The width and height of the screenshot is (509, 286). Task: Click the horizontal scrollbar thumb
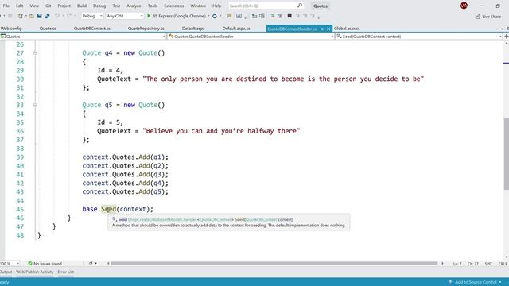click(274, 264)
